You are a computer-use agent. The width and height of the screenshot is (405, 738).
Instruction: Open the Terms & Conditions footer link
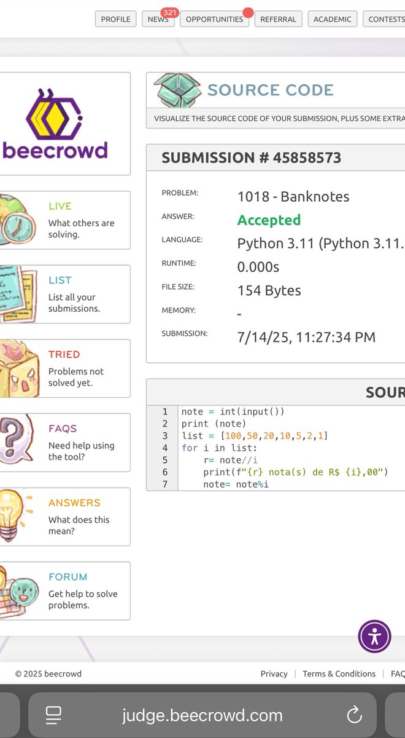click(x=339, y=673)
